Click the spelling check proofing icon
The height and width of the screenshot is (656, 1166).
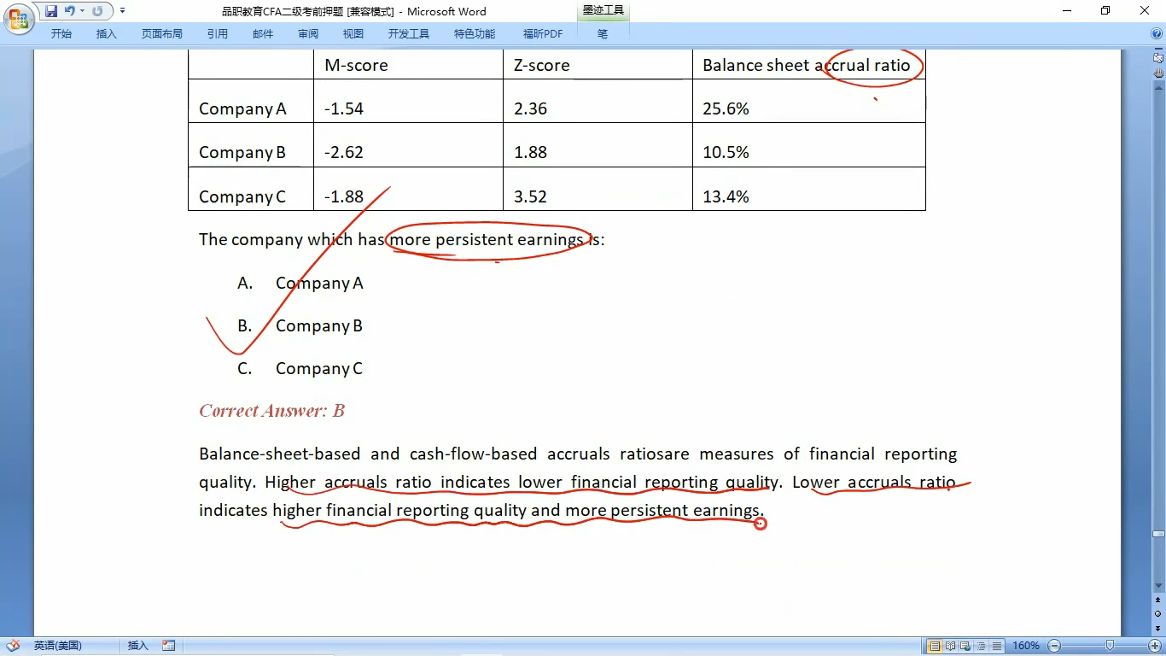(x=13, y=646)
